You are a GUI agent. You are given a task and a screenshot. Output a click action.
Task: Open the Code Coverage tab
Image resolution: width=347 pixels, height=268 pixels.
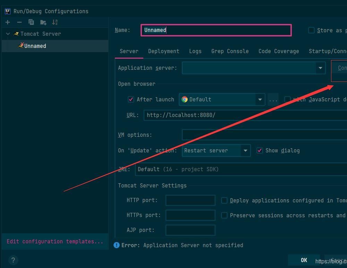[x=279, y=51]
